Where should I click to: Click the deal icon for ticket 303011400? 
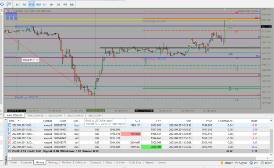[10, 129]
